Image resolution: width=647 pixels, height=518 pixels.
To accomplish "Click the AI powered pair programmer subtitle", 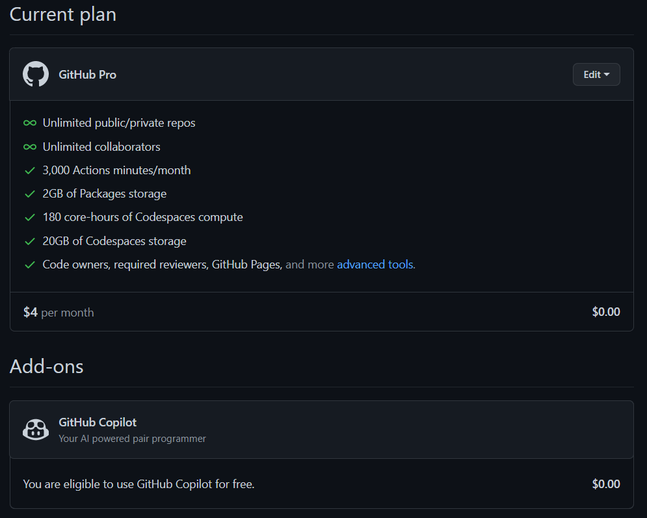I will coord(132,439).
